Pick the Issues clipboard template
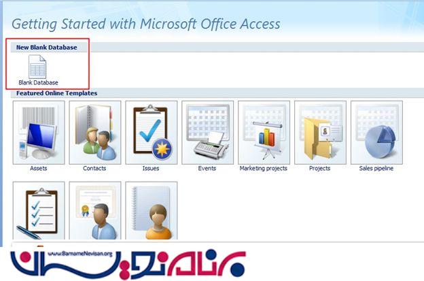This screenshot has width=424, height=281. 151,133
